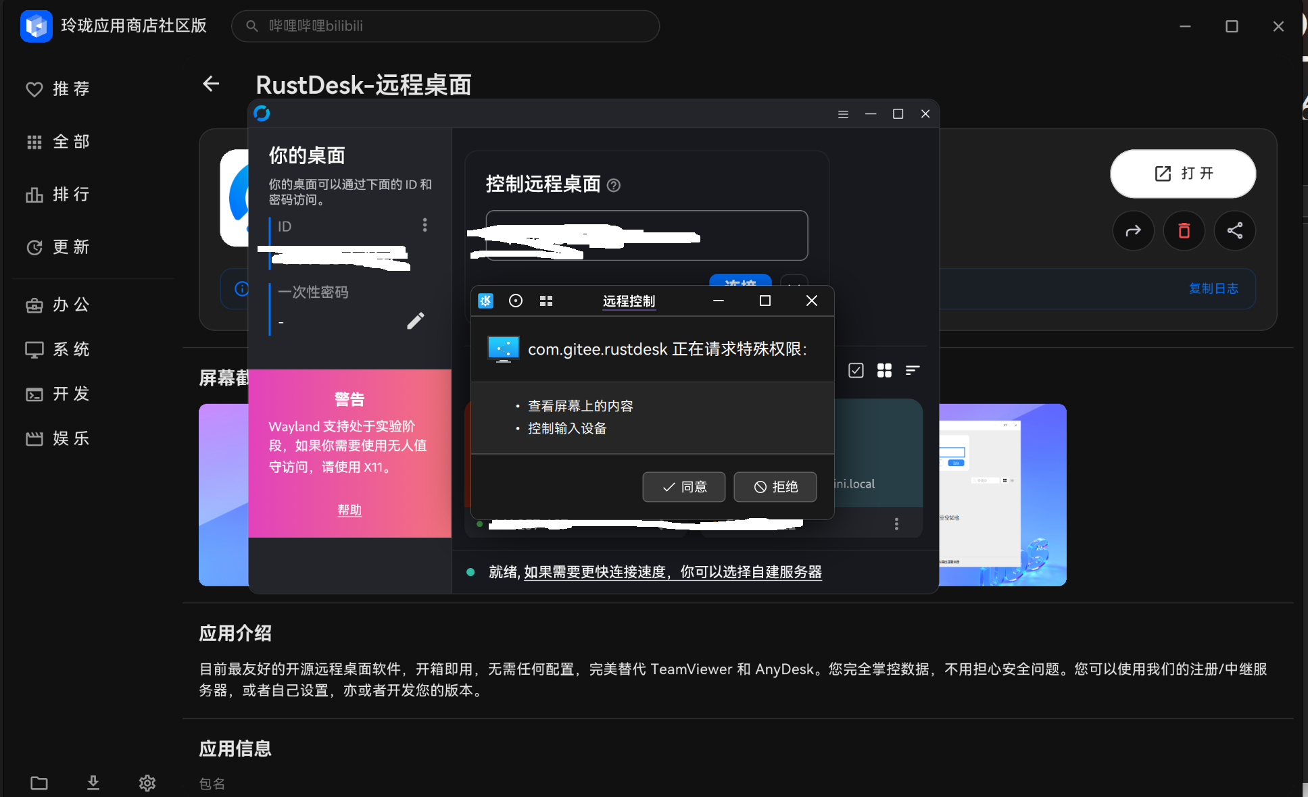
Task: Open the 推荐 sidebar section
Action: click(59, 88)
